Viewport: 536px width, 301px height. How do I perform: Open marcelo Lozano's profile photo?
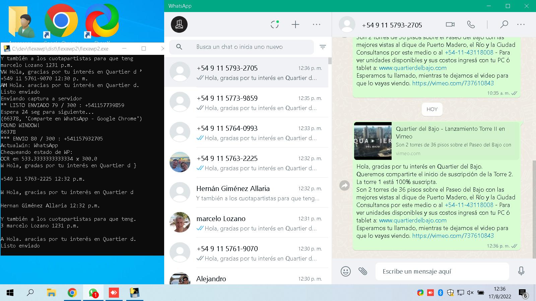tap(180, 222)
